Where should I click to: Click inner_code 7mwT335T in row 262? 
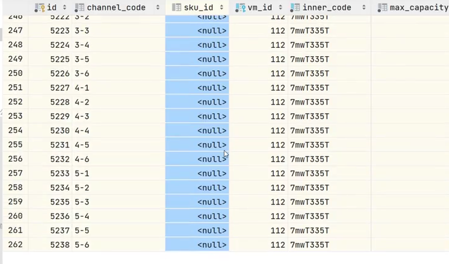[x=329, y=245]
